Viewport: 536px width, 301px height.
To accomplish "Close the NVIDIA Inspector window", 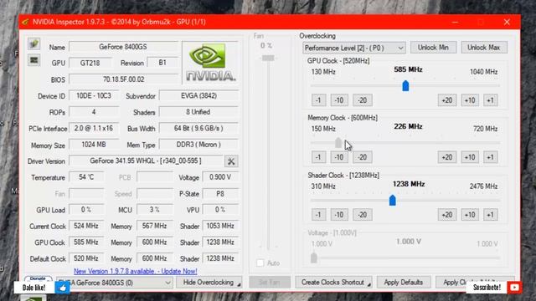I will tap(507, 22).
